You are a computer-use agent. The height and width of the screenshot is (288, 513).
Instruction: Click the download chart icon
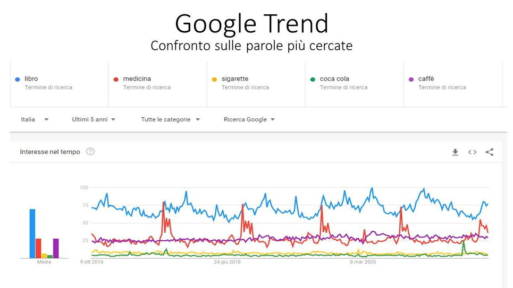tap(455, 152)
